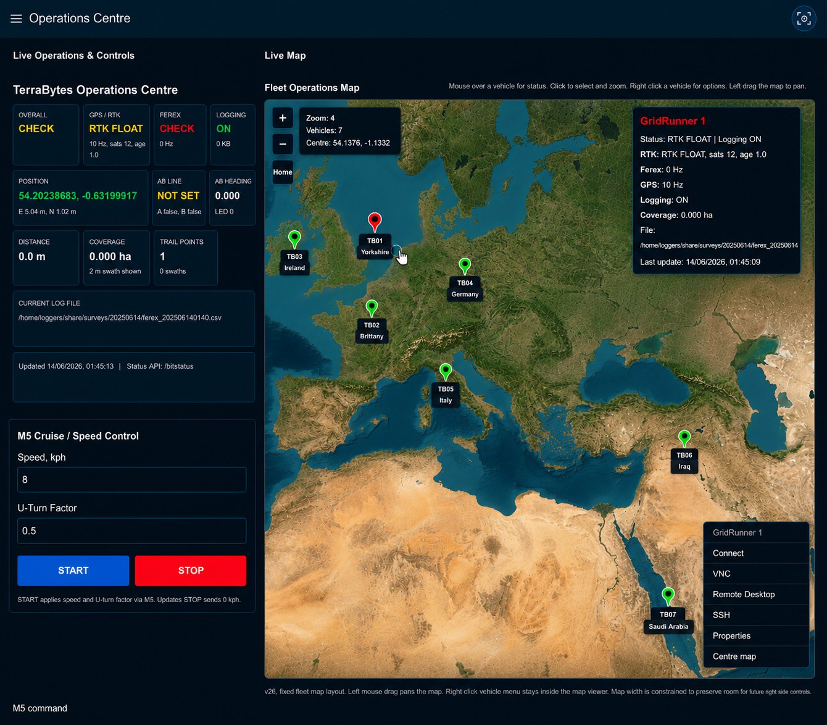The width and height of the screenshot is (827, 725).
Task: Click the Last update timestamp in info panel
Action: tap(700, 262)
